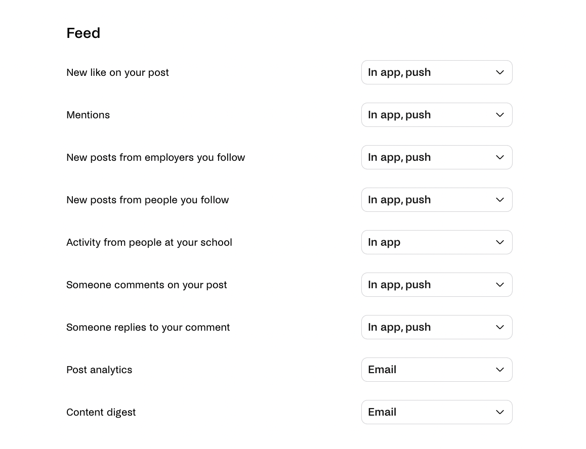Screen dimensions: 586x449
Task: Change the posts from people you follow setting
Action: [x=437, y=200]
